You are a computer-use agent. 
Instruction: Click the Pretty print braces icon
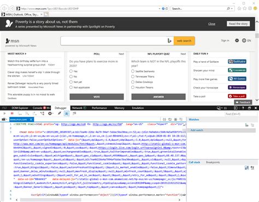coord(164,120)
